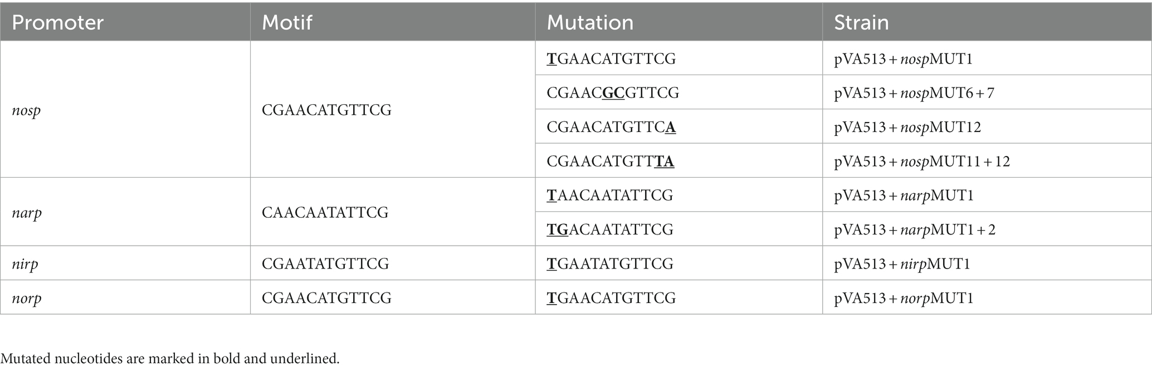Select the CGAATATGTTCG motif cell
The image size is (1152, 371).
[325, 263]
